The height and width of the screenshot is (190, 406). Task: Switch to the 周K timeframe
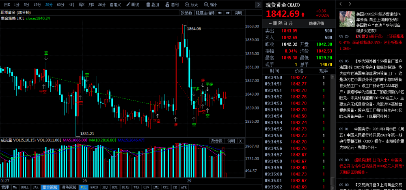tap(82, 4)
